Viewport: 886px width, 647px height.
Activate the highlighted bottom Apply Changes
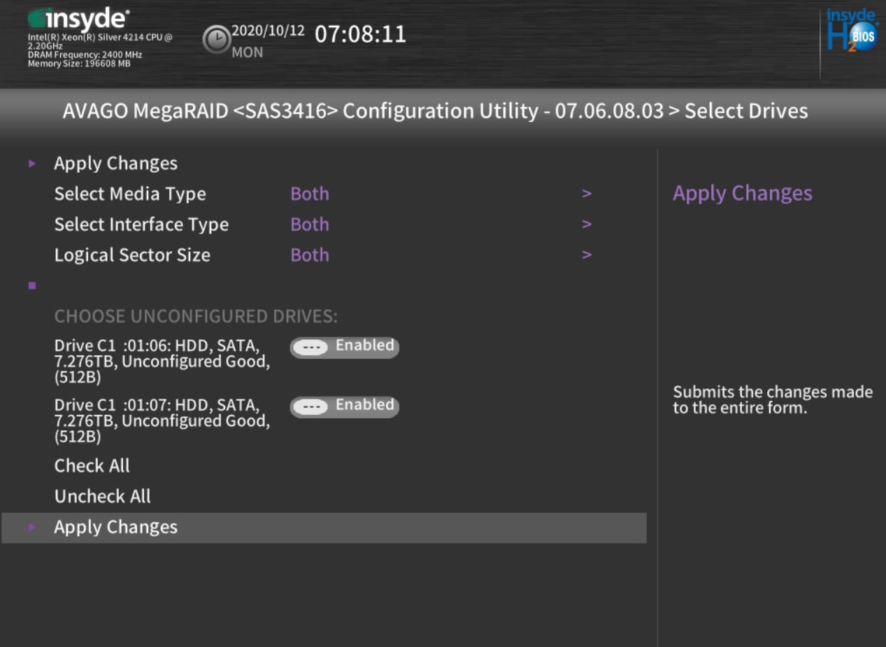(324, 527)
